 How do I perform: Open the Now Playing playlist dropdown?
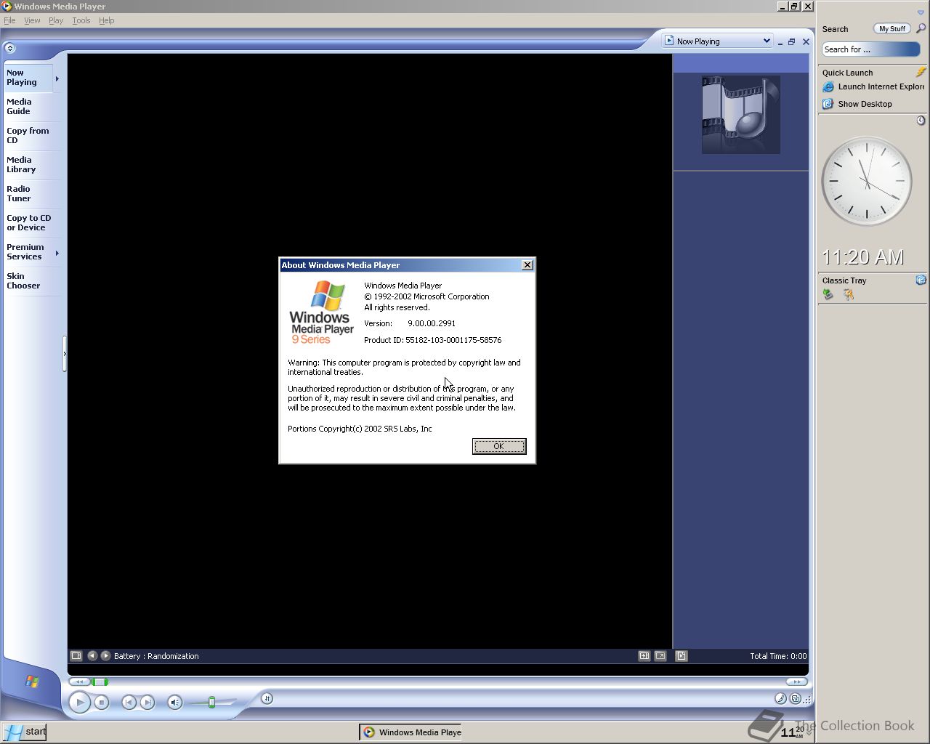[717, 41]
